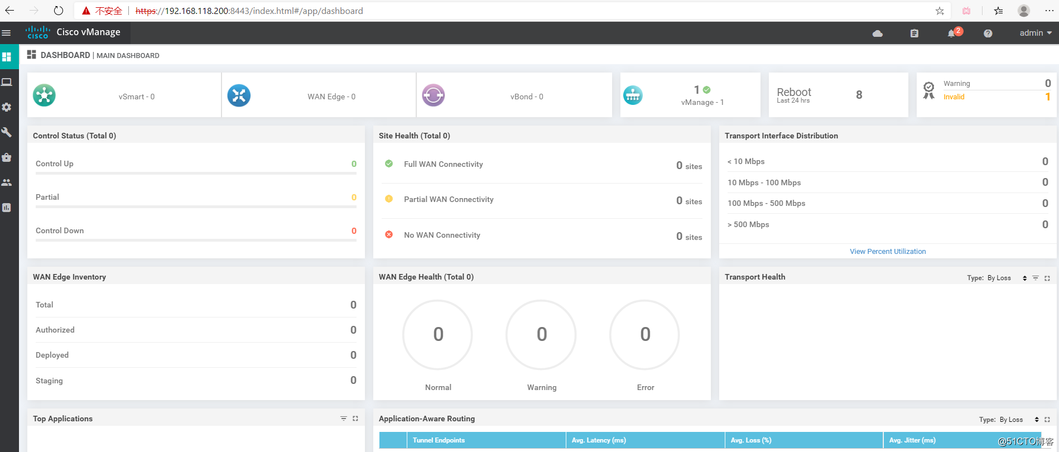
Task: Click WAN Edge Inventory Total row
Action: [196, 305]
